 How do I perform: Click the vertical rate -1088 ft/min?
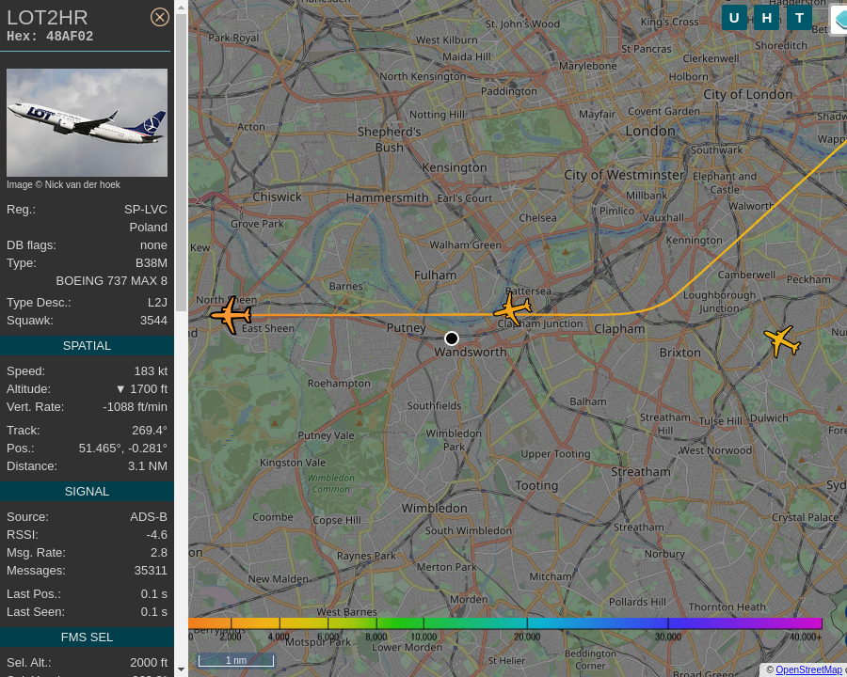(x=135, y=406)
